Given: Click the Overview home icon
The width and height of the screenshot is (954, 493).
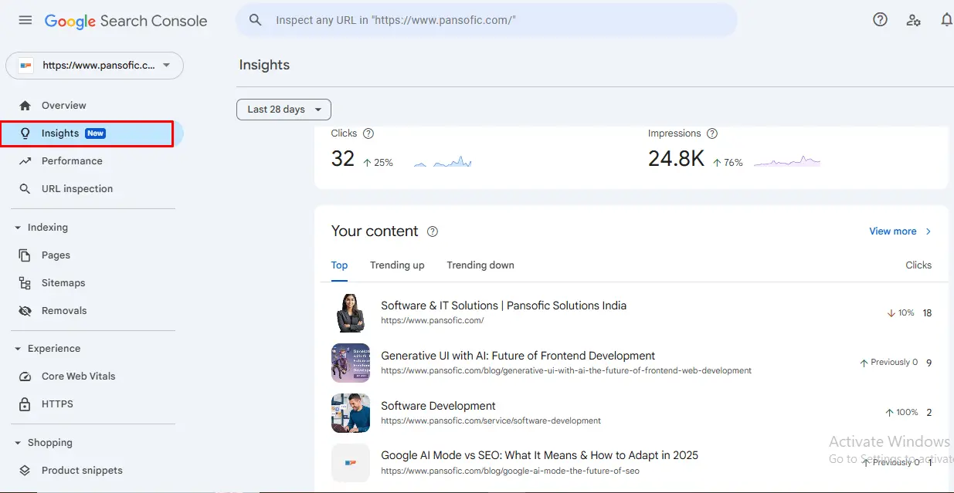Looking at the screenshot, I should [25, 106].
